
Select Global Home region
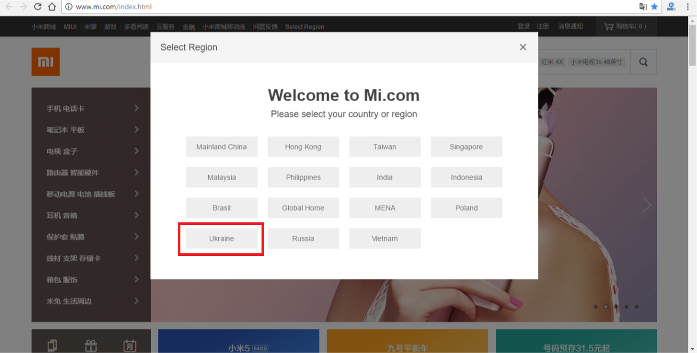(303, 208)
